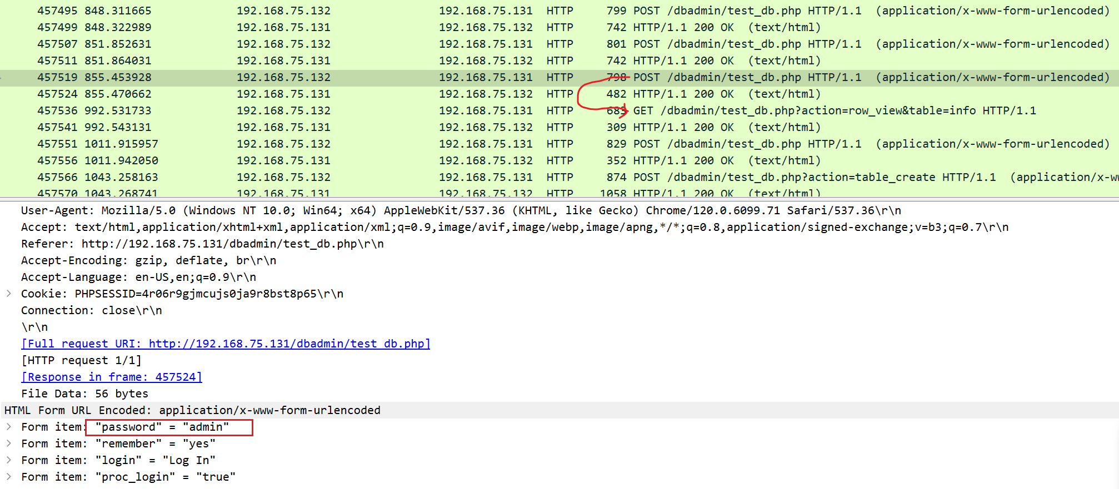Viewport: 1119px width, 489px height.
Task: Select packet 457507 POST row
Action: pos(559,44)
